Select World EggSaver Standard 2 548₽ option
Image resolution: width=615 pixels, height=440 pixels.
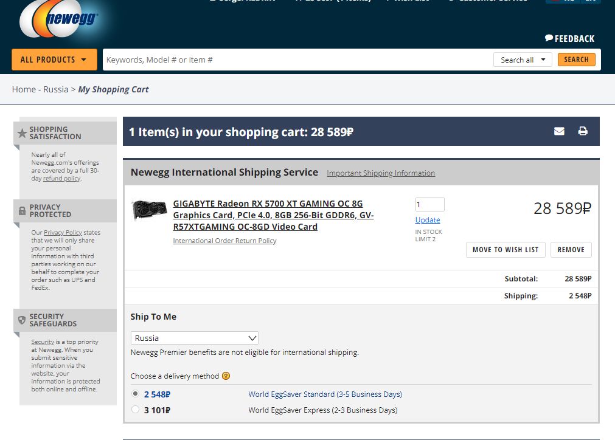click(135, 393)
